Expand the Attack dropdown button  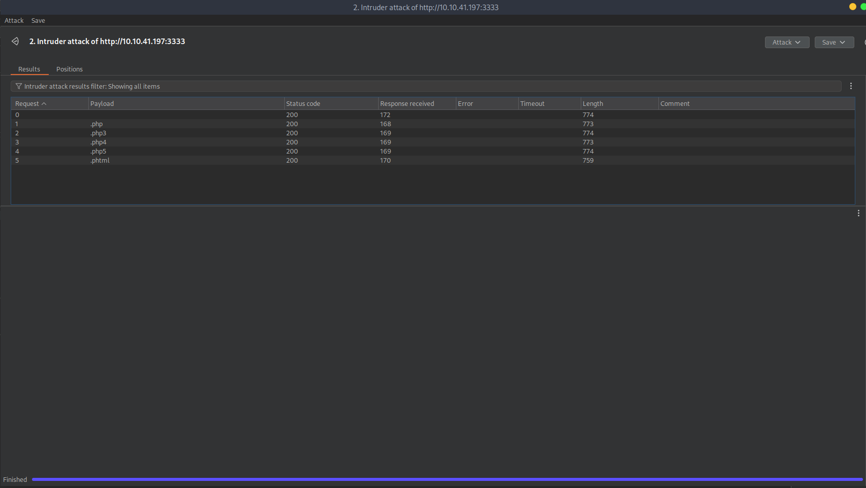tap(787, 43)
